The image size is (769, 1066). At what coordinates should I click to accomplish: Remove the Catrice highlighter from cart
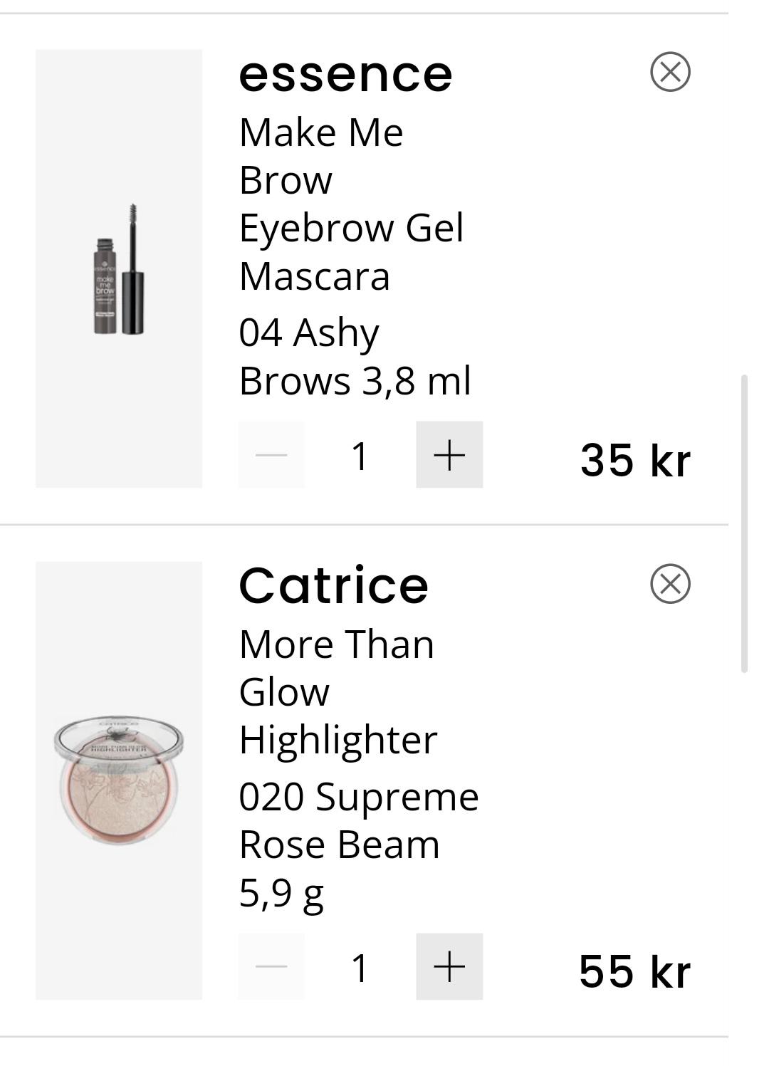point(670,584)
